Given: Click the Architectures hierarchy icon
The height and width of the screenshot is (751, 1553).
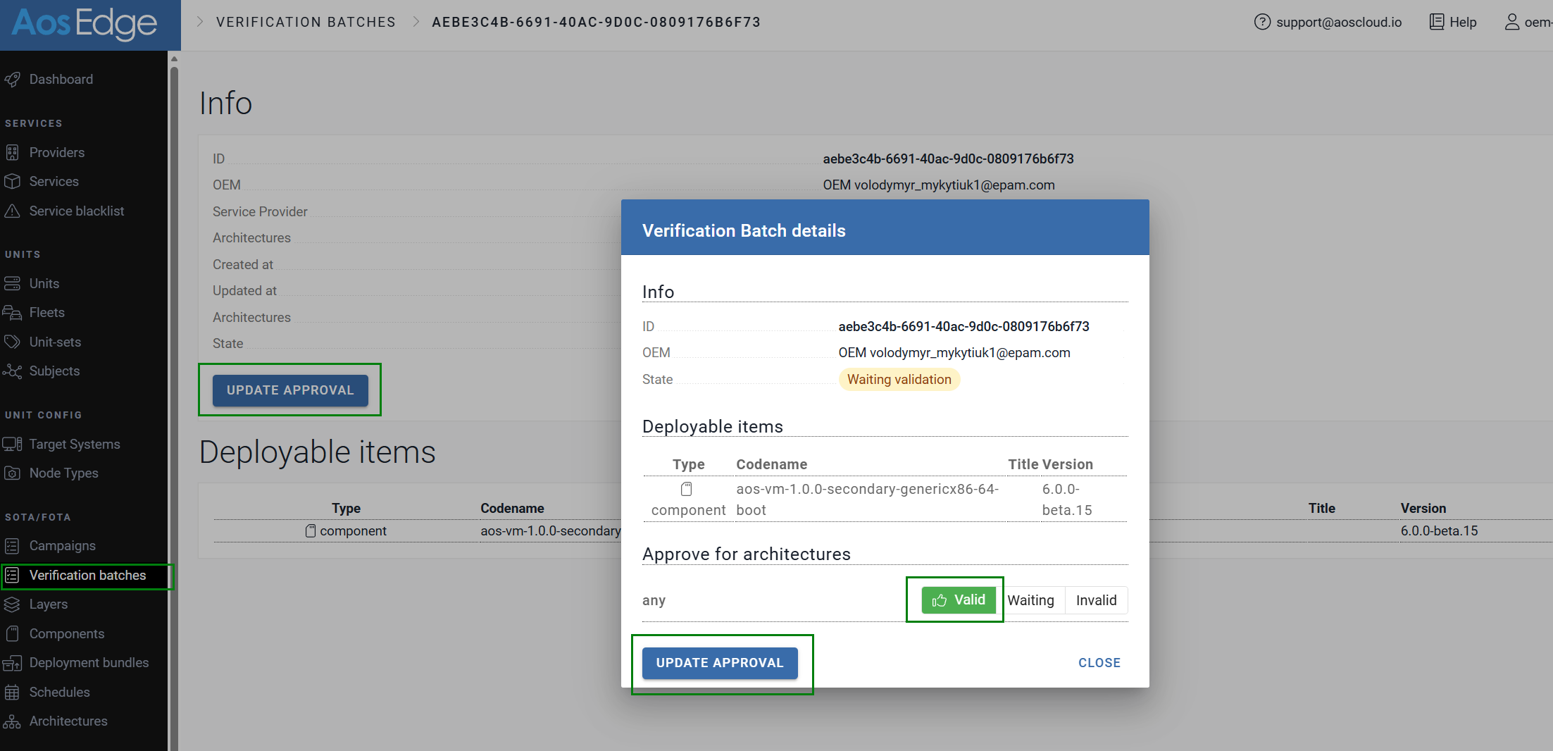Looking at the screenshot, I should point(12,721).
